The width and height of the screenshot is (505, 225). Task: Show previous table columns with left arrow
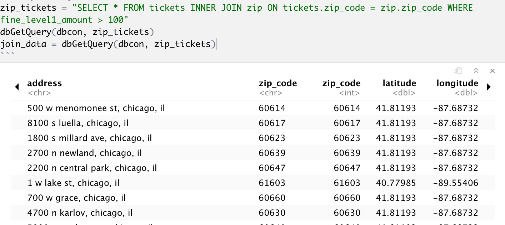click(17, 87)
